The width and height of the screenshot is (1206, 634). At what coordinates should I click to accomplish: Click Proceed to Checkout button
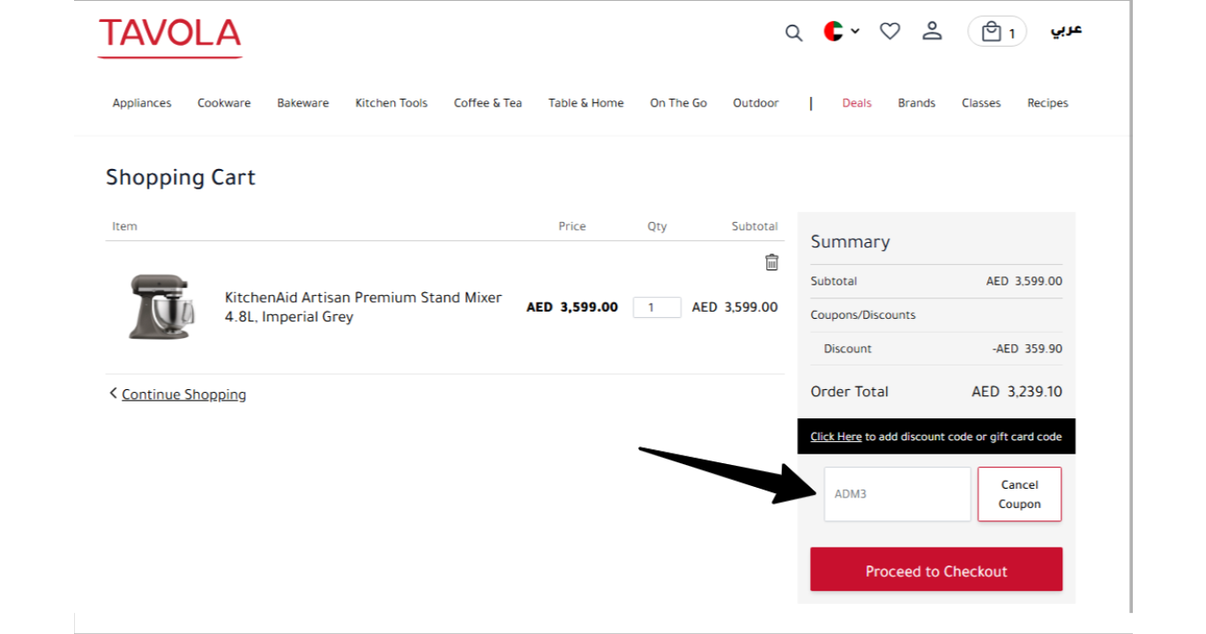pyautogui.click(x=936, y=570)
